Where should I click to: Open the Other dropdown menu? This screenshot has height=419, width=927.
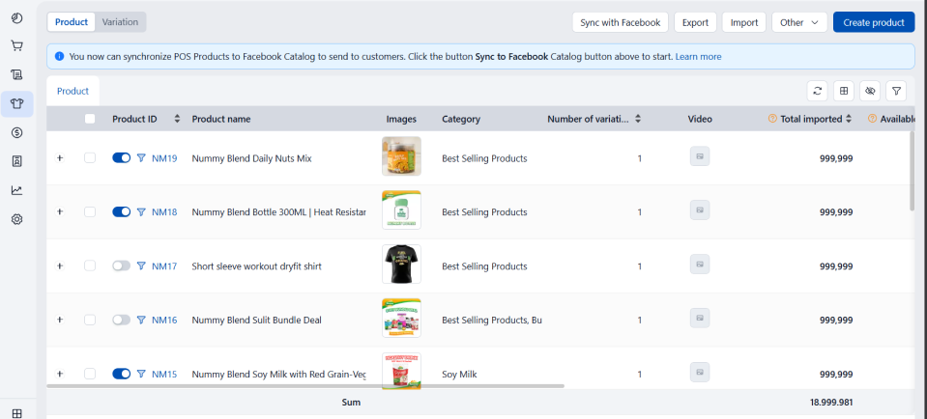click(799, 22)
